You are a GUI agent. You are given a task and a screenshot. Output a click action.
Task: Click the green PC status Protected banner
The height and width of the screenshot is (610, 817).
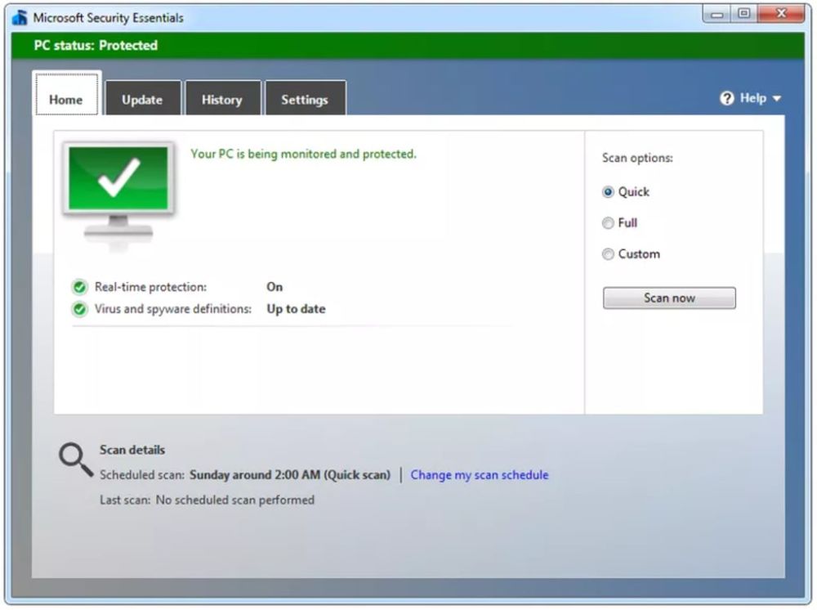click(x=408, y=46)
